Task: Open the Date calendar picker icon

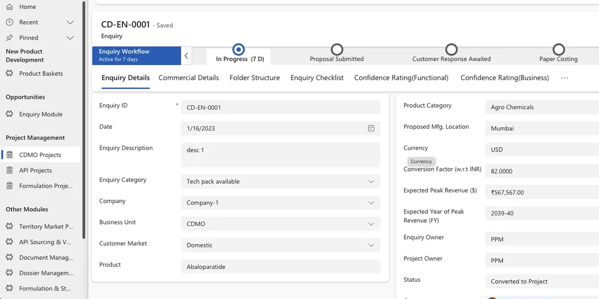Action: tap(371, 128)
